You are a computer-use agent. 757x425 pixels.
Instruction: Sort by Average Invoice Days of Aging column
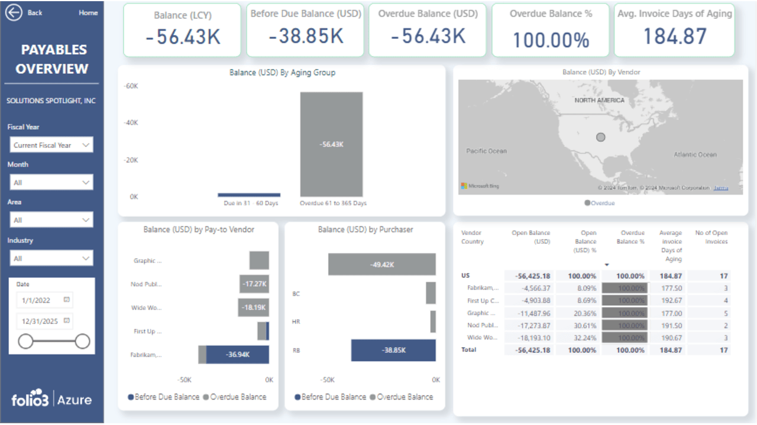click(671, 246)
